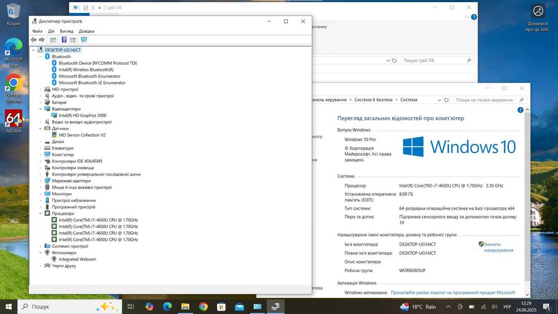Select Integrated Webcam device
558x314 pixels.
tap(77, 259)
